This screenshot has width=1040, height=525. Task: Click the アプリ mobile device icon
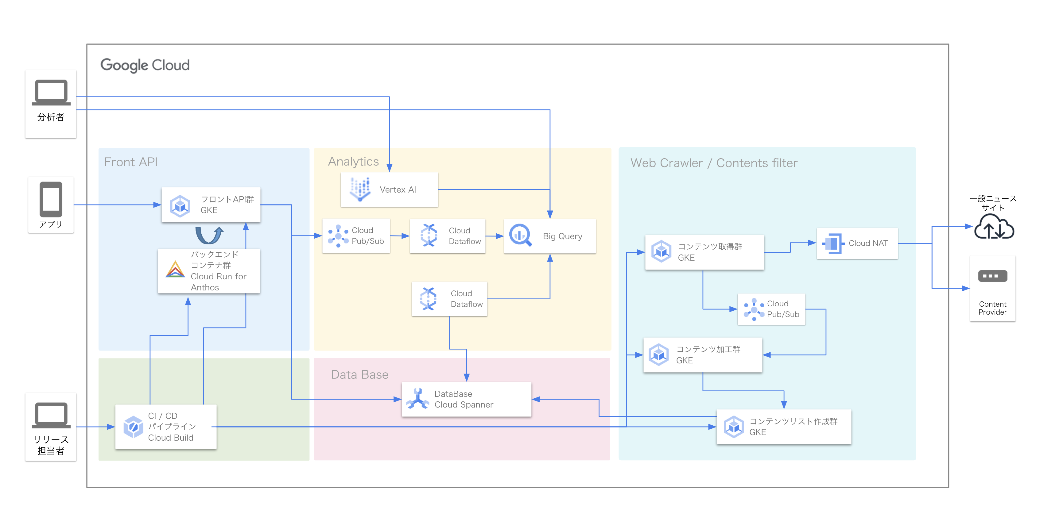click(51, 199)
